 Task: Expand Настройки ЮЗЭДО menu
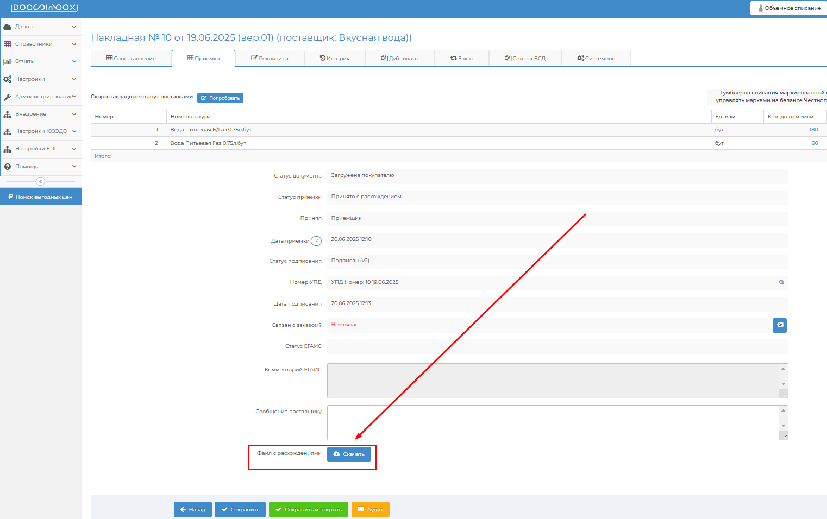tap(40, 131)
